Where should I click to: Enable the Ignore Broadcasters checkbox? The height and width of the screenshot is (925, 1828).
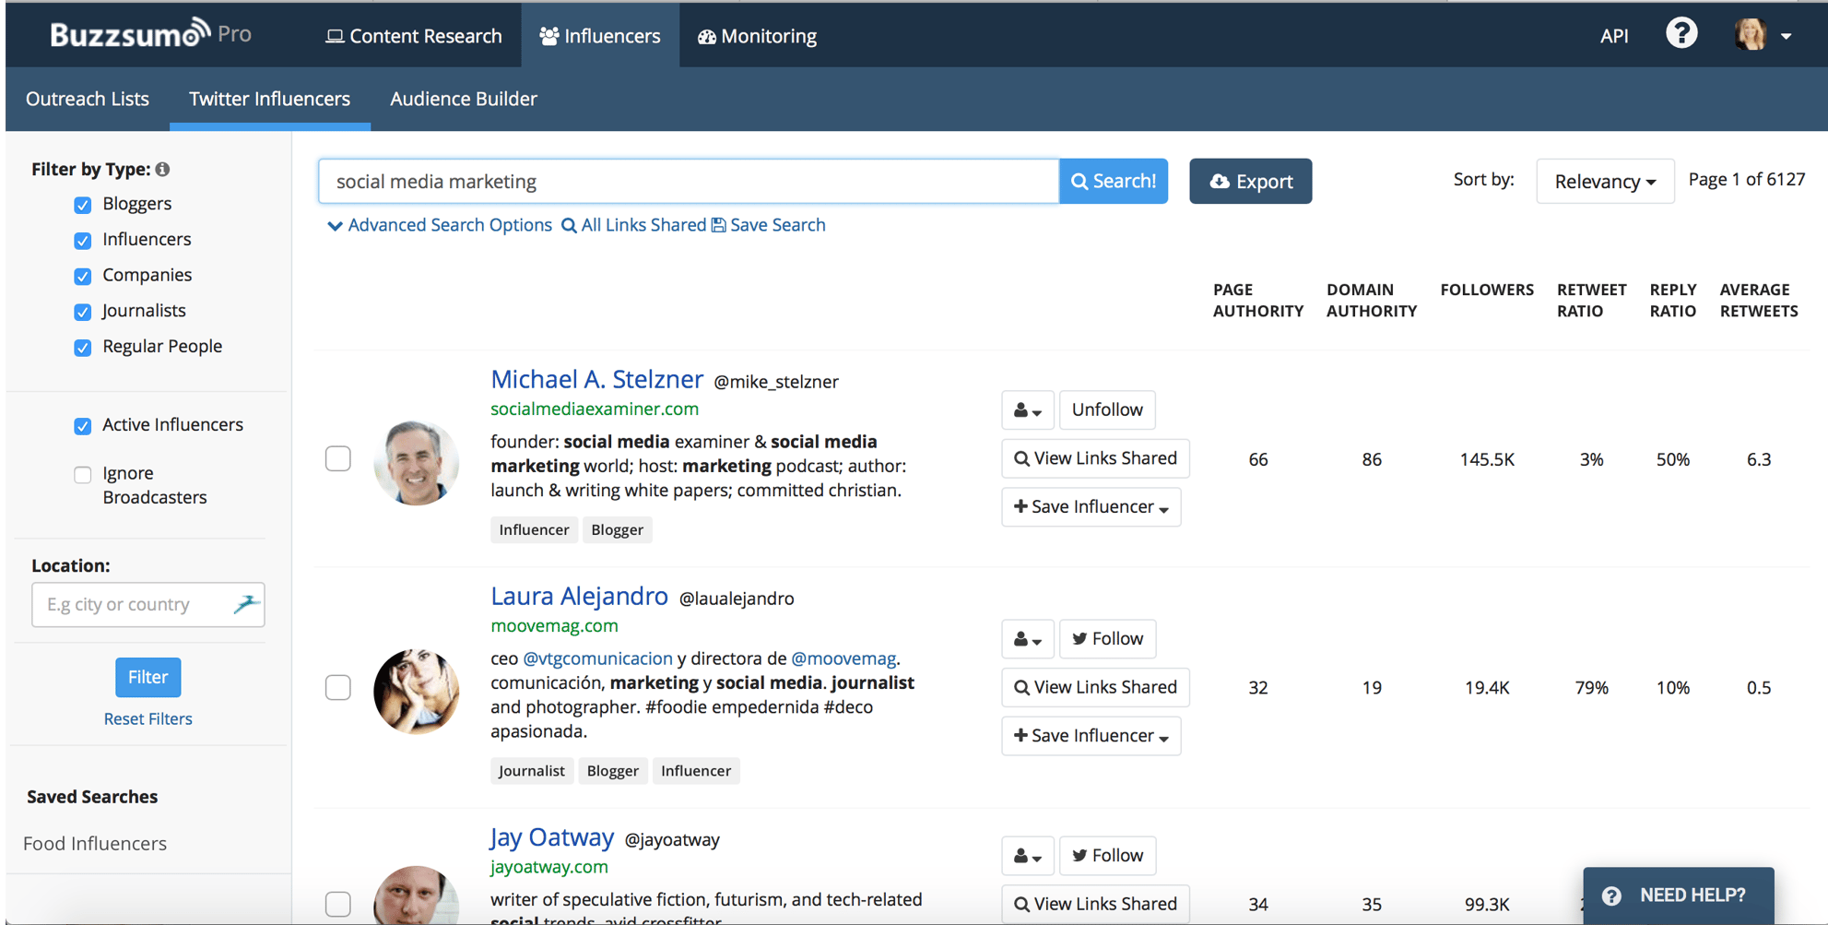click(x=83, y=475)
